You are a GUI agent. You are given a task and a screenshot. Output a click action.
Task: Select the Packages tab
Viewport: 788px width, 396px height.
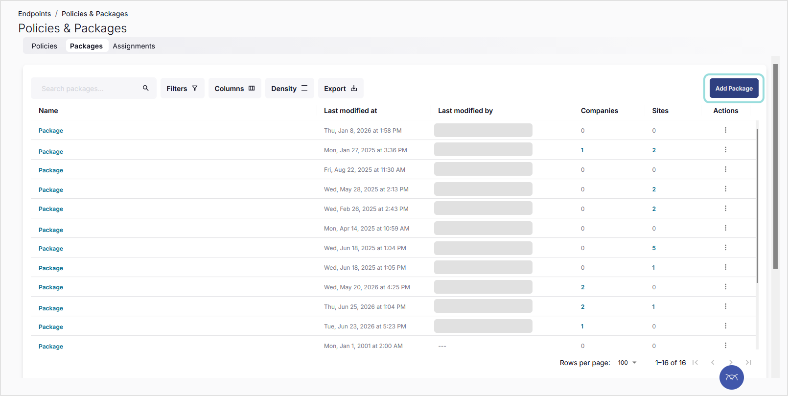87,46
